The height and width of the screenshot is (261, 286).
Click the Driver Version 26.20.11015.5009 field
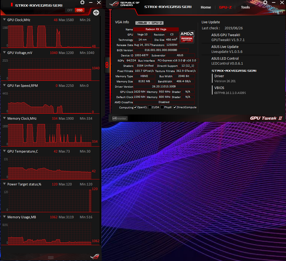pos(164,87)
